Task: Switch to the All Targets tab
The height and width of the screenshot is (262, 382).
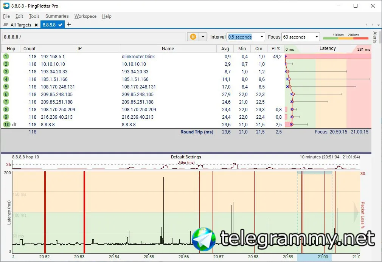Action: (21, 25)
